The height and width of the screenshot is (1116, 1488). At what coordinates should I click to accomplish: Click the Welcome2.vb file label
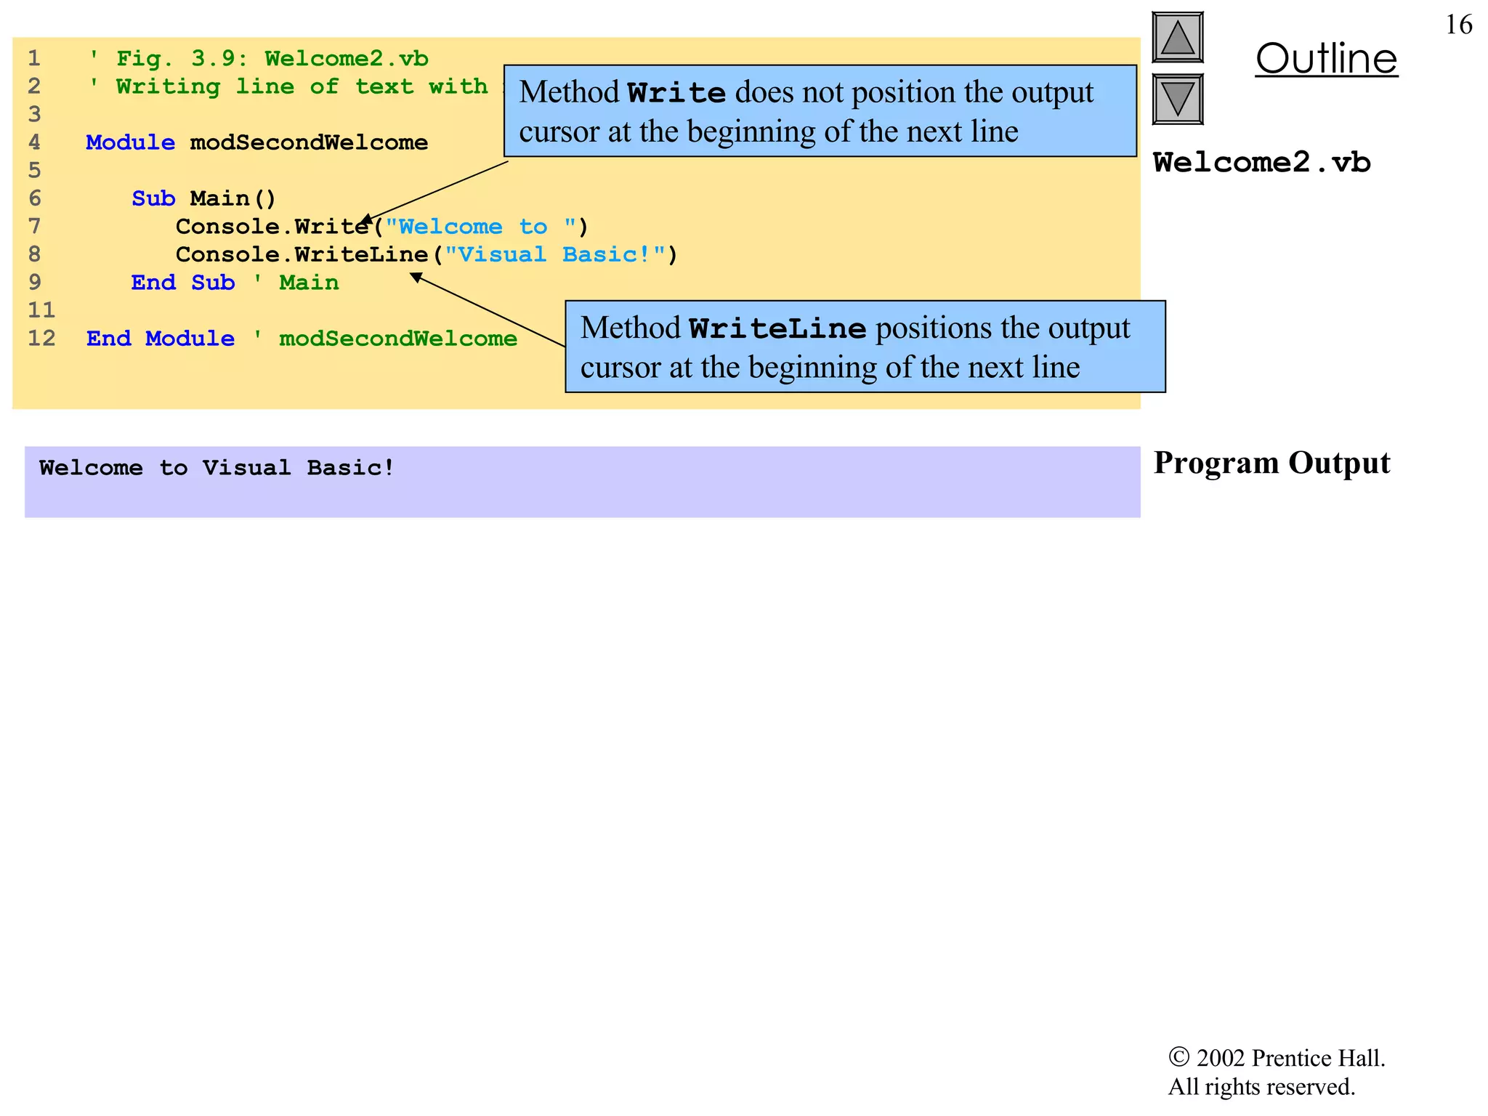point(1261,162)
